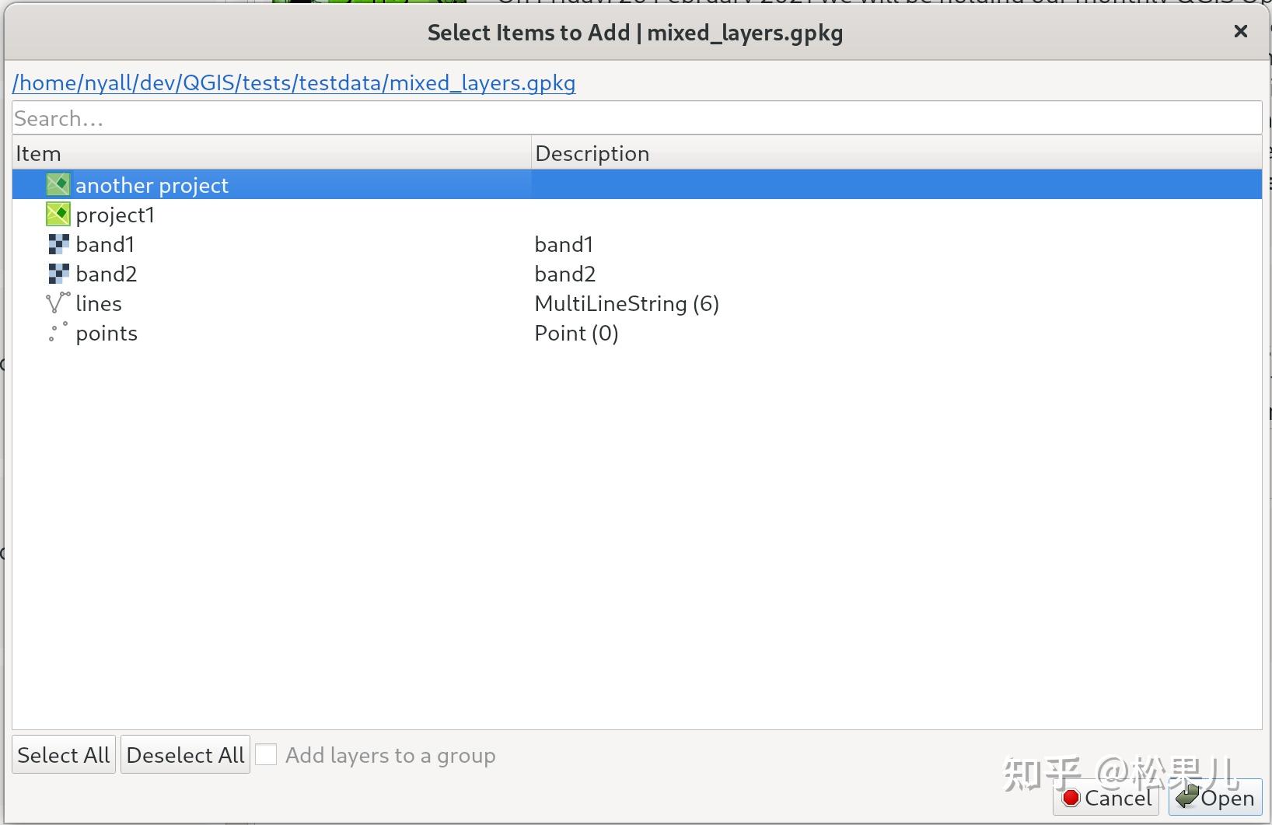
Task: Click the raster icon beside band1
Action: [58, 244]
